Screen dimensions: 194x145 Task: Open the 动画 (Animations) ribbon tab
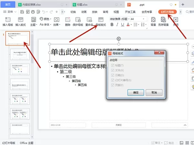pos(84,12)
